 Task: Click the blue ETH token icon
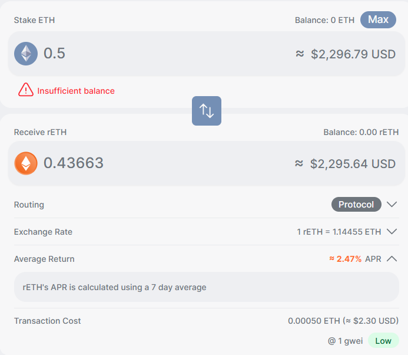coord(26,54)
